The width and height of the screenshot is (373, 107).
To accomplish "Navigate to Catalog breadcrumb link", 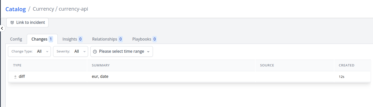I will 16,9.
